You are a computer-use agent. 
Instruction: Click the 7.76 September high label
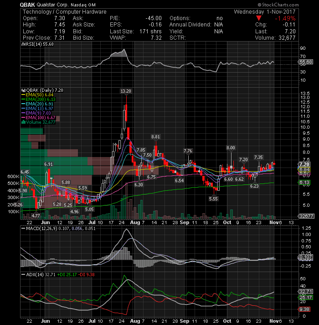(188, 151)
